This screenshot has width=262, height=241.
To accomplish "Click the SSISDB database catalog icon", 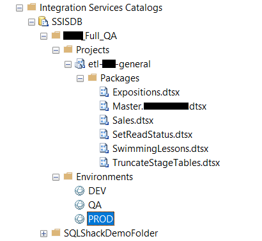I will pyautogui.click(x=43, y=21).
